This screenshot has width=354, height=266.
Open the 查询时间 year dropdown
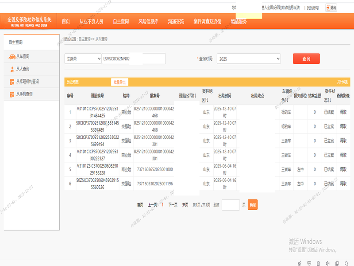(x=248, y=59)
